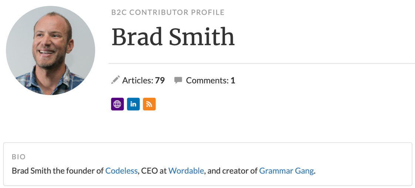415x188 pixels.
Task: Click Brad Smith's circular profile photo
Action: [51, 51]
